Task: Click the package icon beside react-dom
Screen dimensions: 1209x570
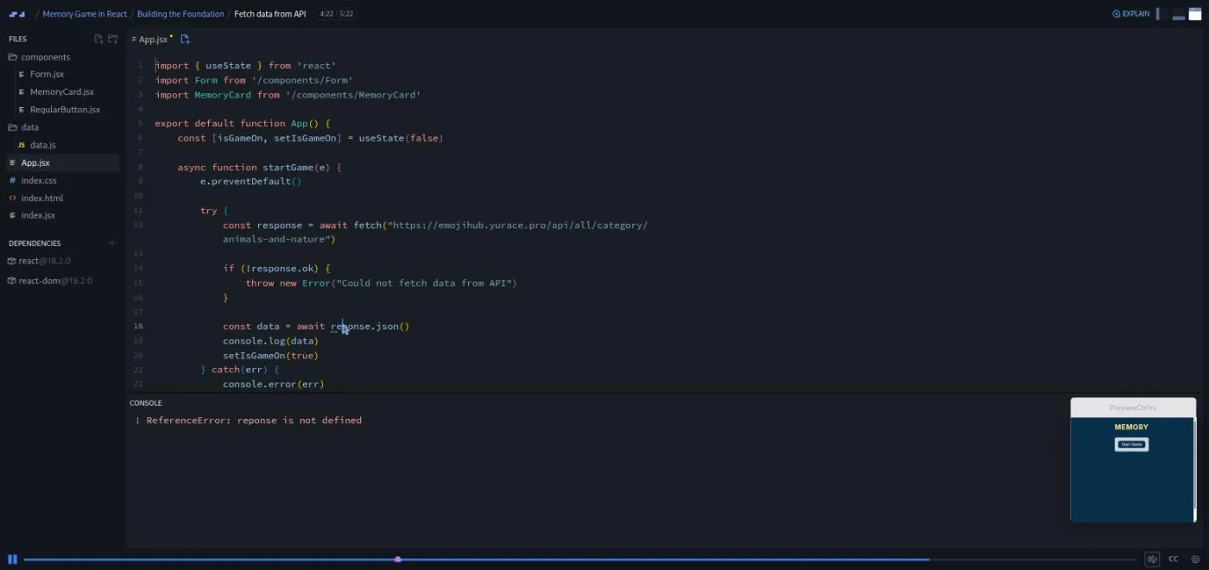Action: (x=12, y=281)
